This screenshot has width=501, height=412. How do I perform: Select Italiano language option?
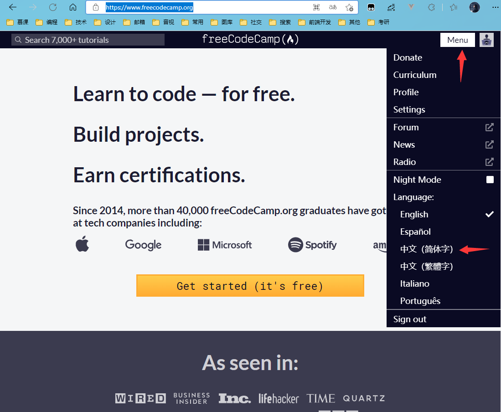444,283
